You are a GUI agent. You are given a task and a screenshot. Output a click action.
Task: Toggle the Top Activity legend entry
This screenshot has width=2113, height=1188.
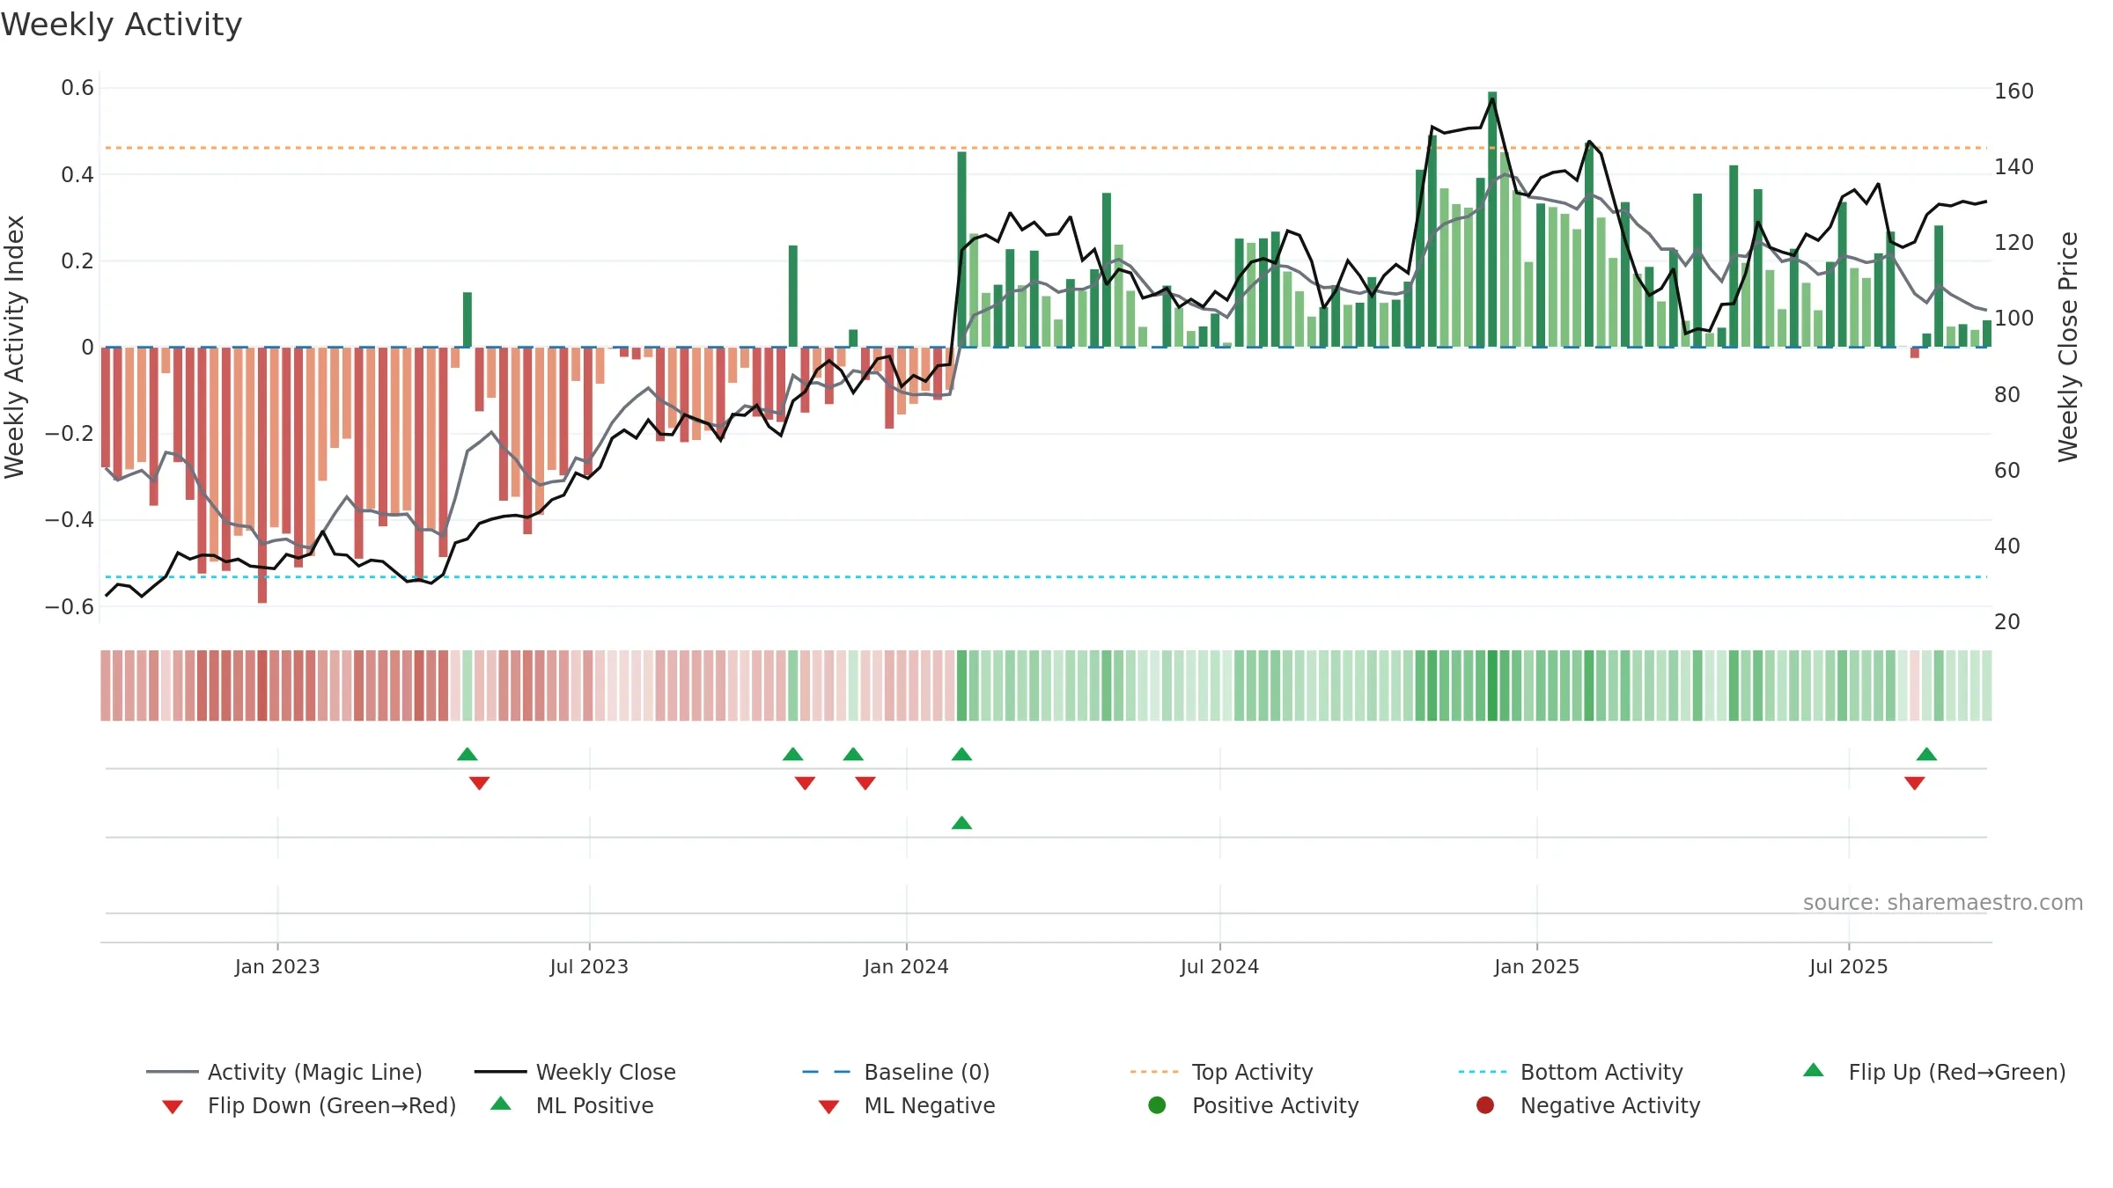(1222, 1072)
